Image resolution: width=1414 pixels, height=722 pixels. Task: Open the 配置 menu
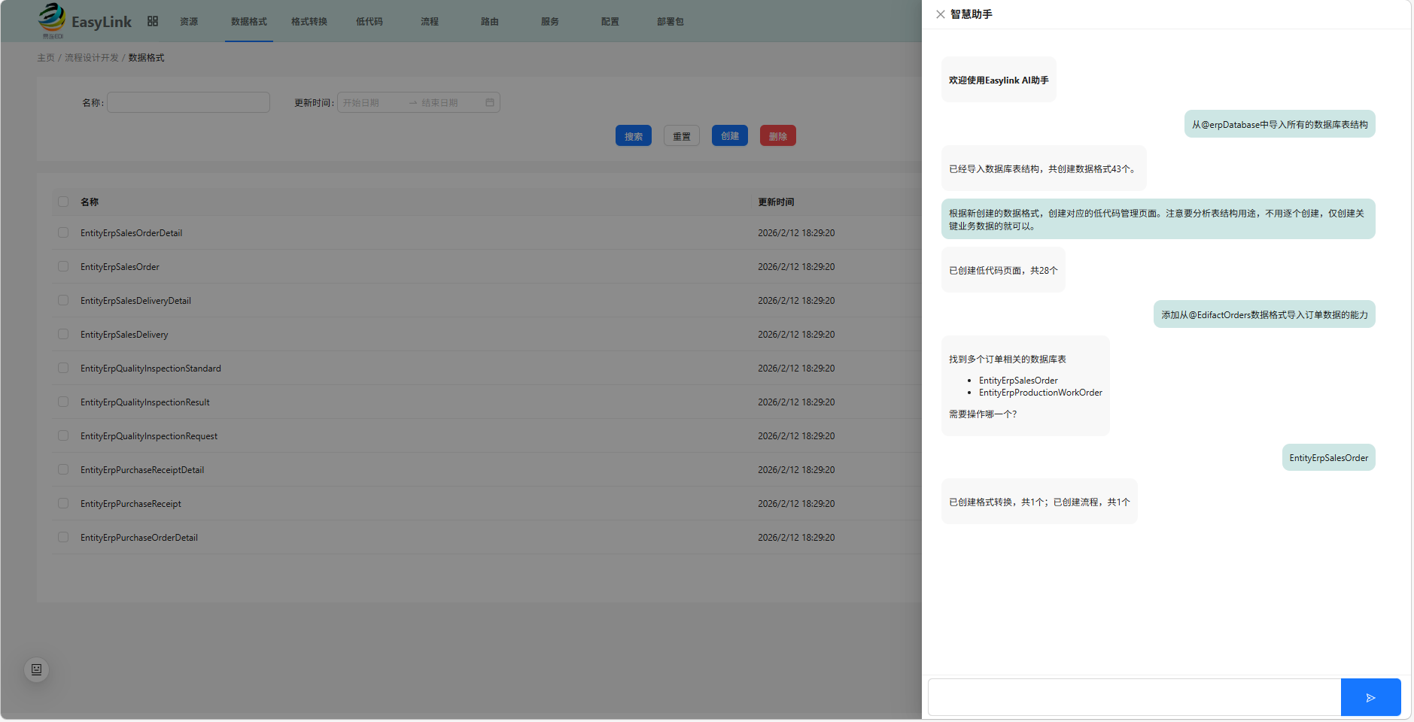pos(610,22)
